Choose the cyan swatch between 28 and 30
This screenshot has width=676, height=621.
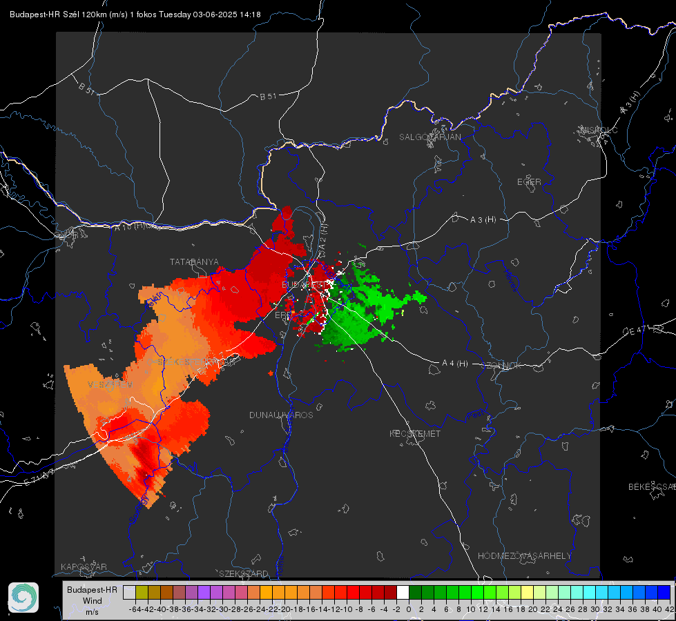590,592
